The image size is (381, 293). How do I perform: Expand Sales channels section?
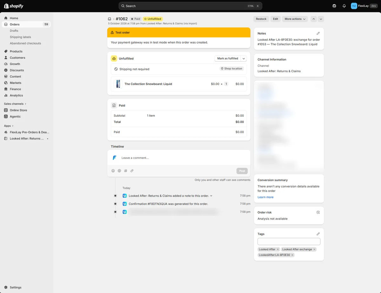pyautogui.click(x=15, y=104)
